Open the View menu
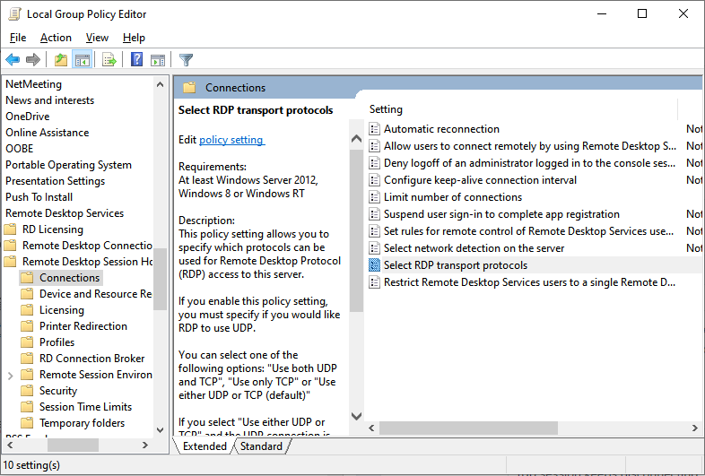 point(97,38)
